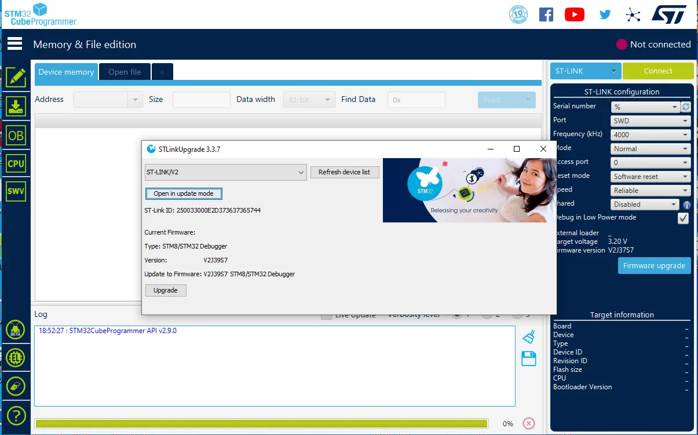This screenshot has height=435, width=698.
Task: Open the Data width 32-bit dropdown
Action: (309, 100)
